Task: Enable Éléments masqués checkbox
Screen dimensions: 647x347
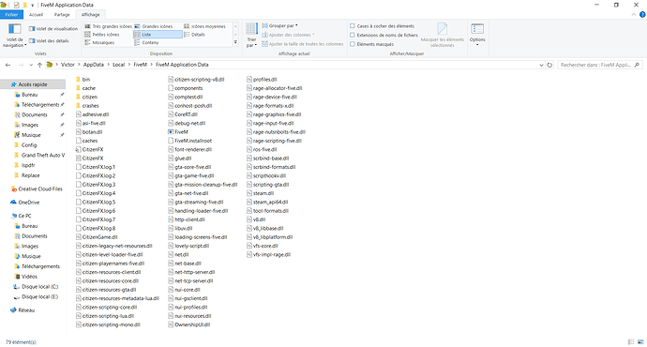Action: [353, 44]
